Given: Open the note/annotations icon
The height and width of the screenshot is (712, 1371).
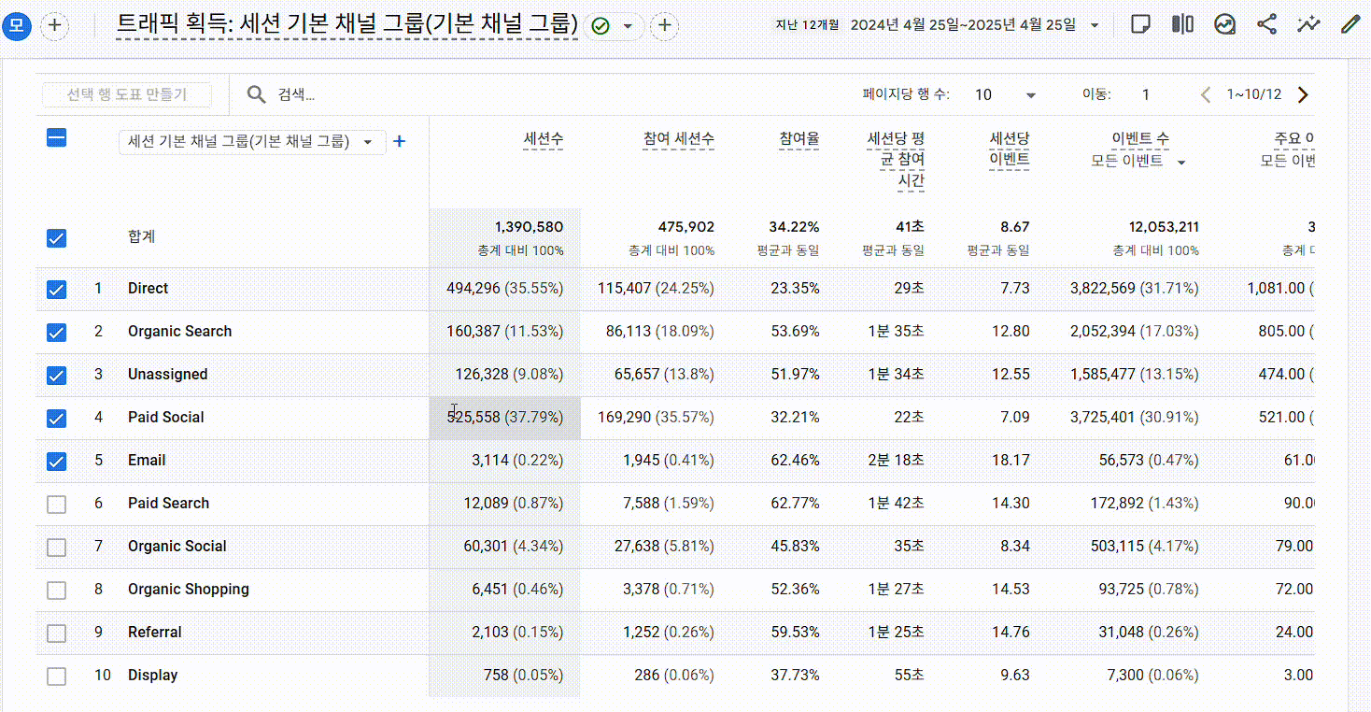Looking at the screenshot, I should 1140,25.
